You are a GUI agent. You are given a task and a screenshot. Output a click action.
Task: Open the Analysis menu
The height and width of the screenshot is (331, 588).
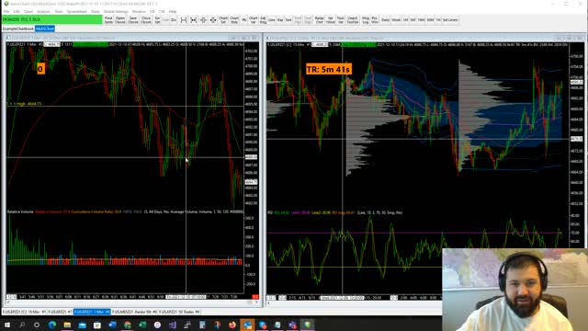tap(43, 12)
